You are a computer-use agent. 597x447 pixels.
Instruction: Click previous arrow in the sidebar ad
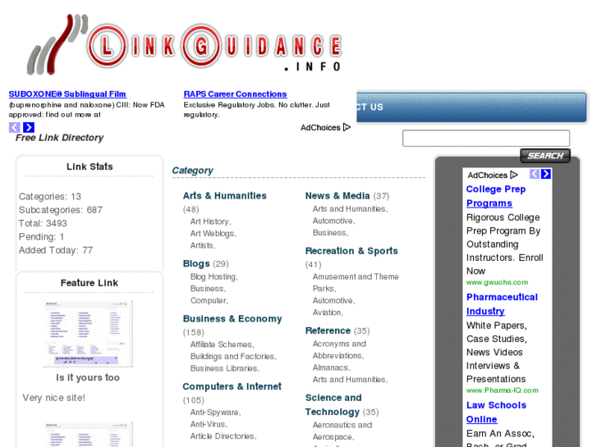tap(535, 174)
